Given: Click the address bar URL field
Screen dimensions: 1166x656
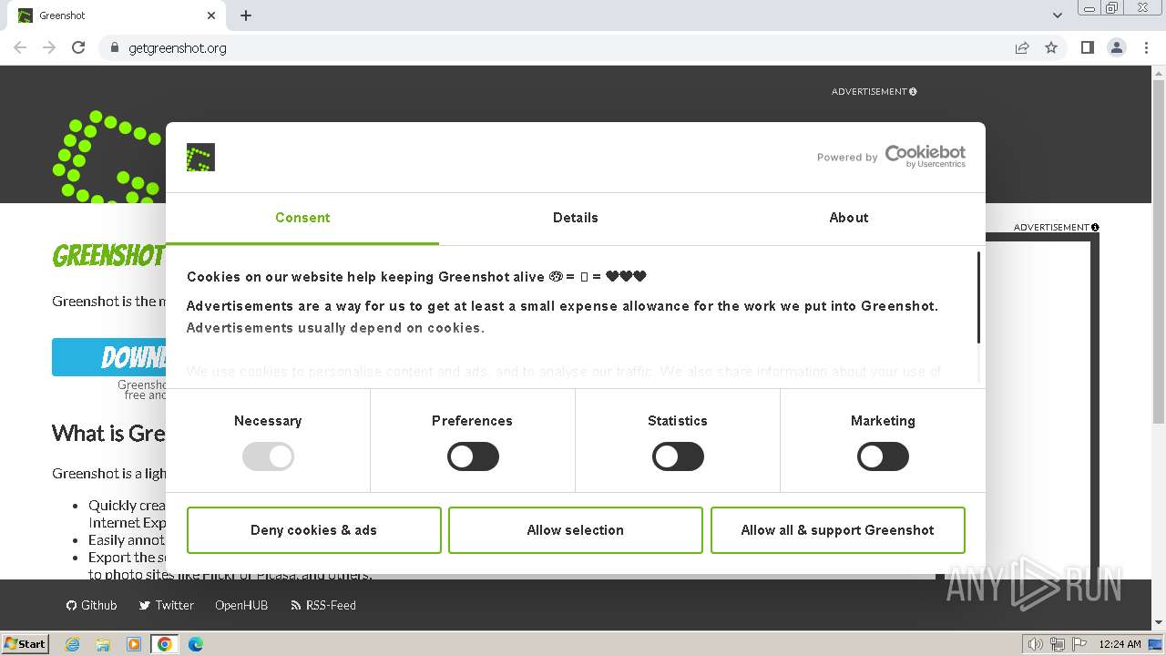Looking at the screenshot, I should [556, 47].
